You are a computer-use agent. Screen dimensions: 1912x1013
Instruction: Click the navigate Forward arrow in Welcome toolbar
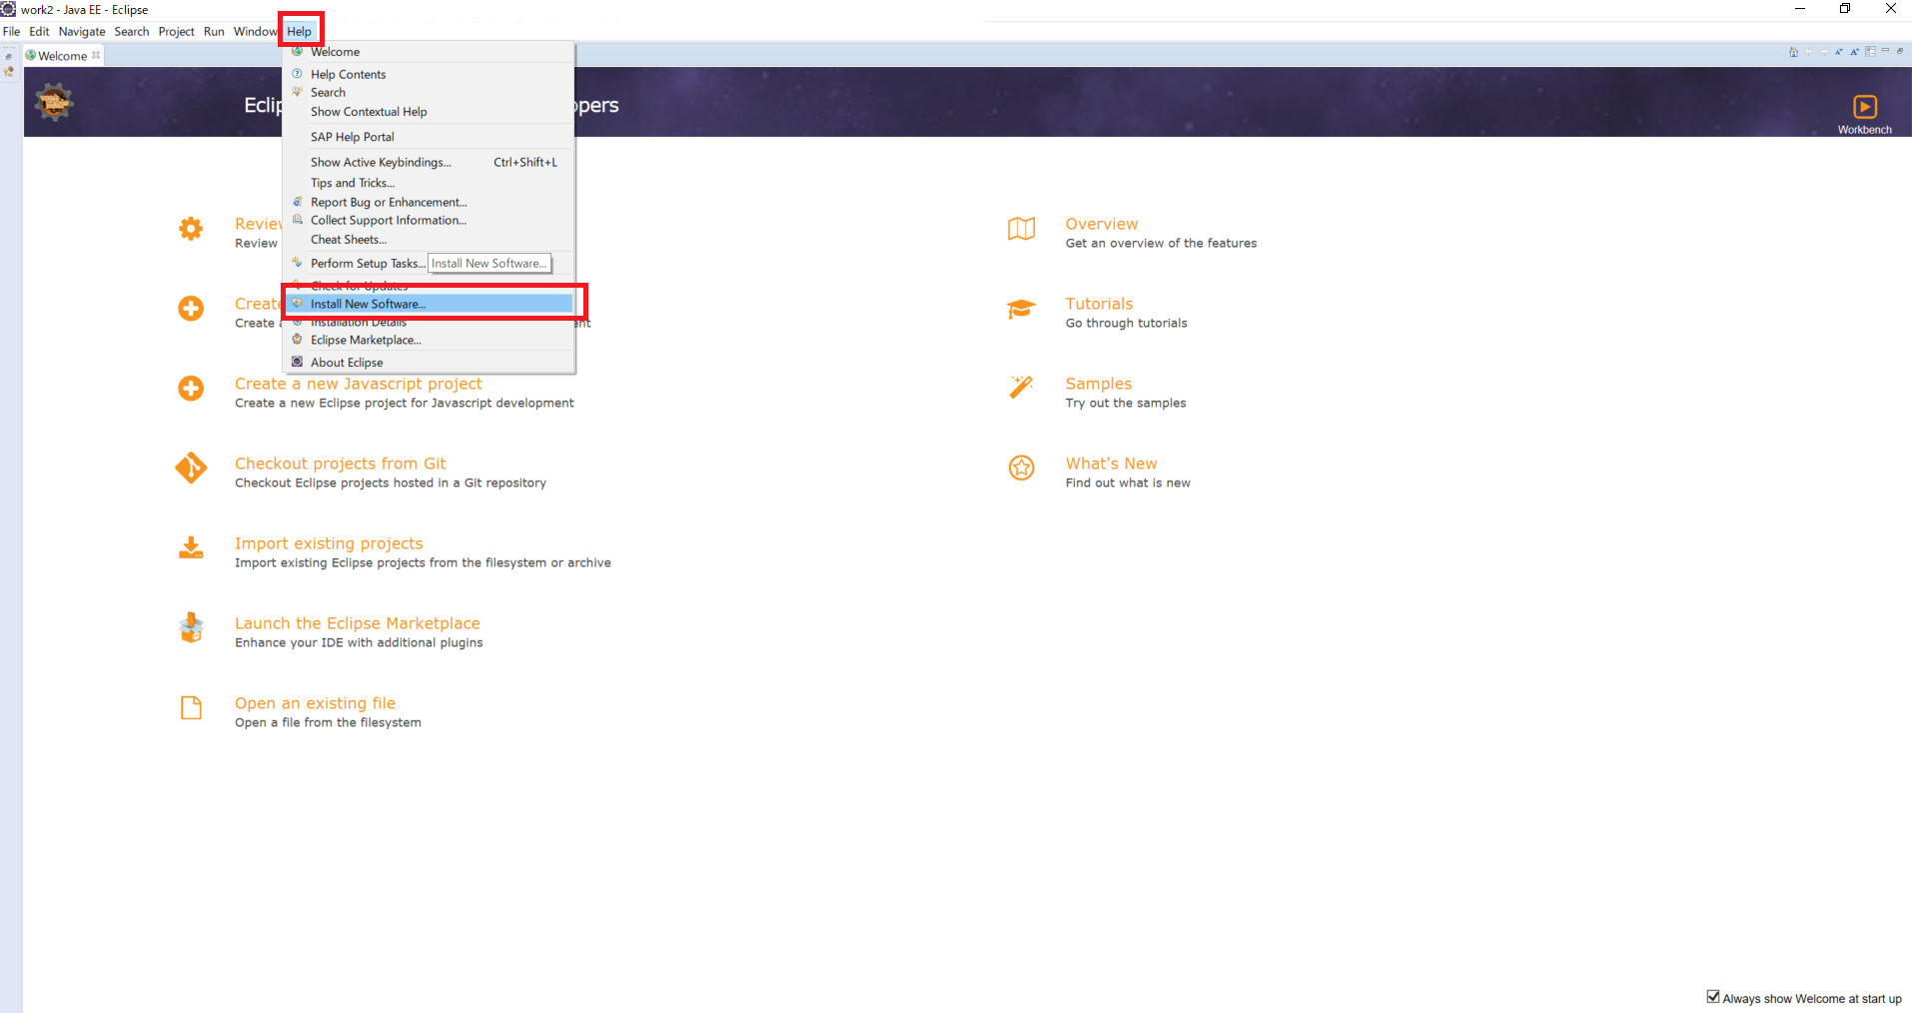pyautogui.click(x=1824, y=52)
